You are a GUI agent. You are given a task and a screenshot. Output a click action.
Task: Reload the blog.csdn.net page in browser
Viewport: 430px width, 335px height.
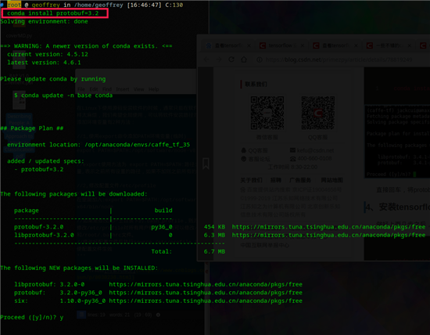click(x=231, y=59)
